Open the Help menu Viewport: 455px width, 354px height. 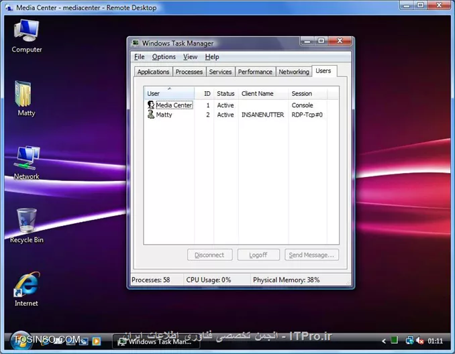point(212,57)
